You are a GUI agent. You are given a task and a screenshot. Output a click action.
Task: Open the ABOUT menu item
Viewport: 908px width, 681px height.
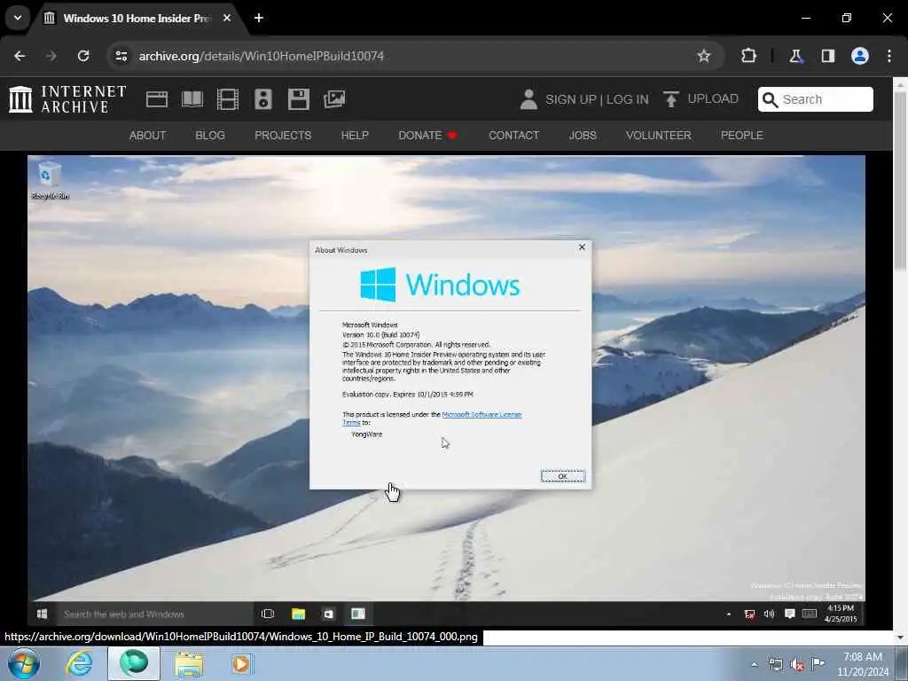point(148,135)
